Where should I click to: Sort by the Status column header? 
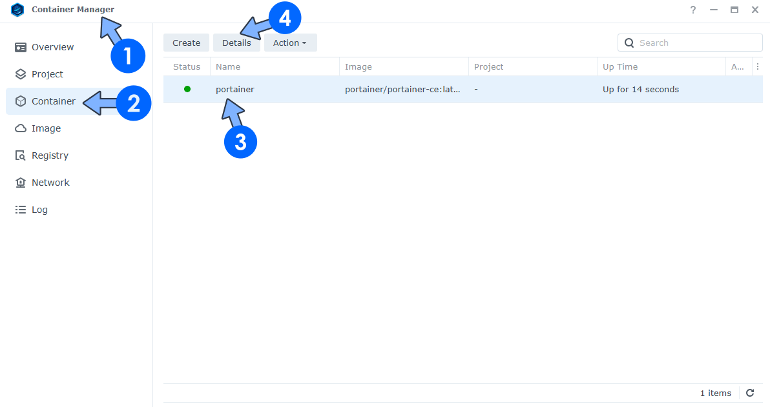point(187,66)
